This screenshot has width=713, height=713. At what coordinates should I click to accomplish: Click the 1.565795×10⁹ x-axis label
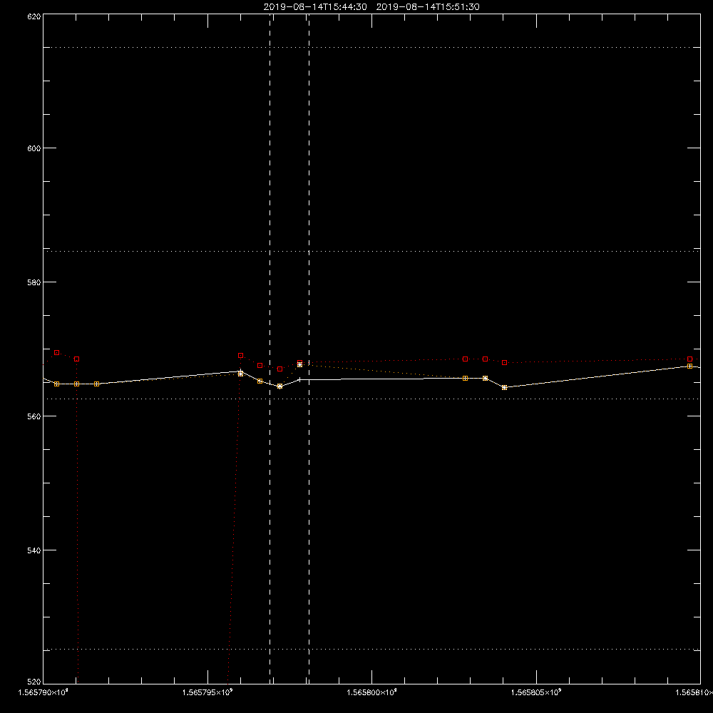click(x=207, y=692)
